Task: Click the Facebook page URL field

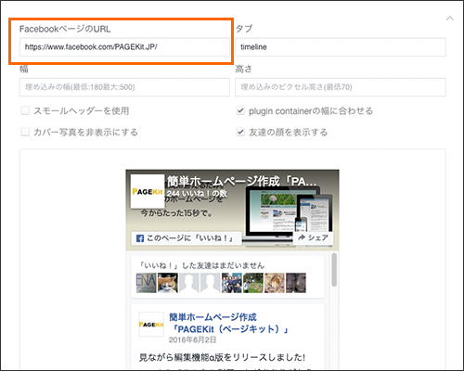Action: click(124, 47)
